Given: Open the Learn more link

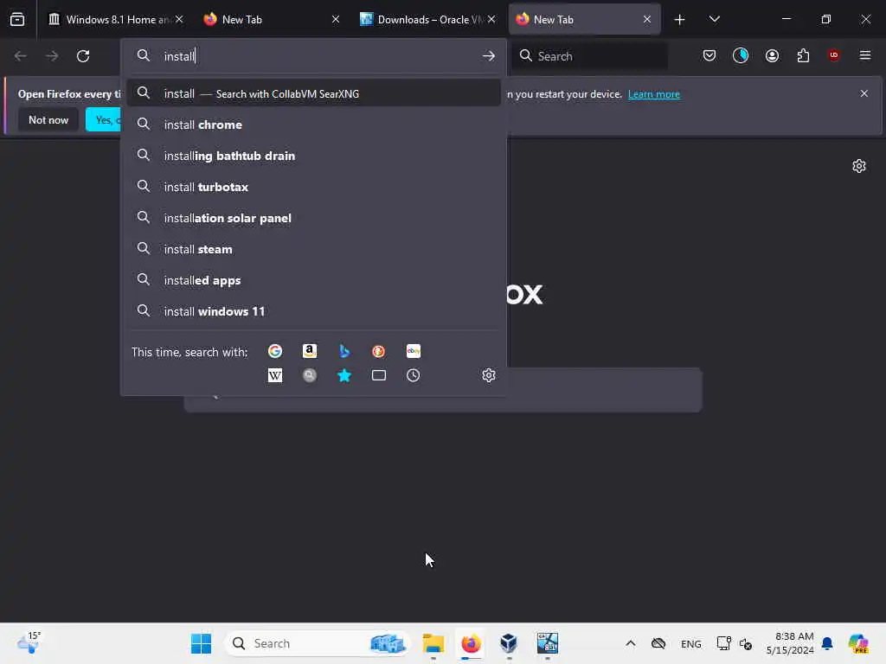Looking at the screenshot, I should click(x=654, y=94).
